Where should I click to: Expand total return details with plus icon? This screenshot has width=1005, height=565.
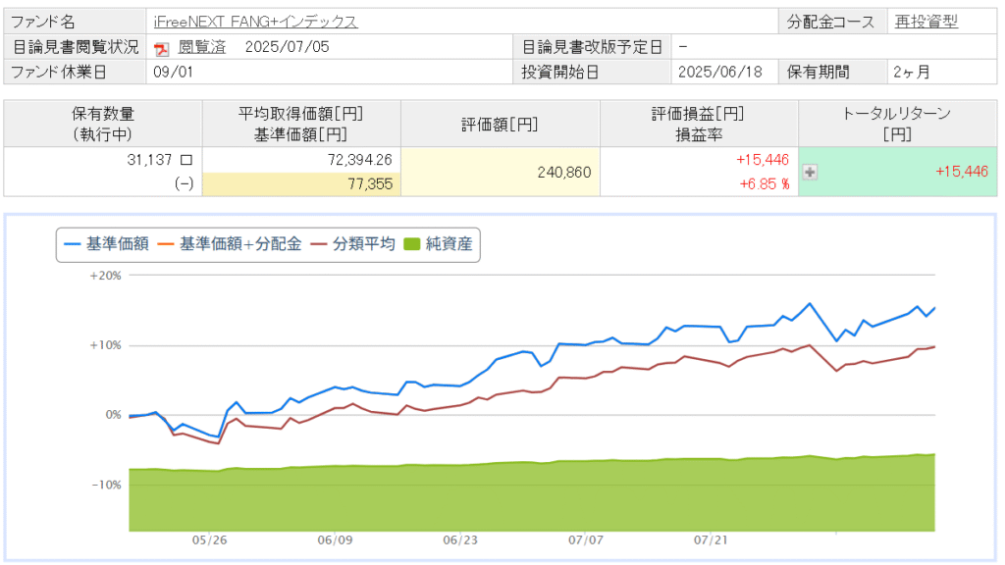coord(810,172)
